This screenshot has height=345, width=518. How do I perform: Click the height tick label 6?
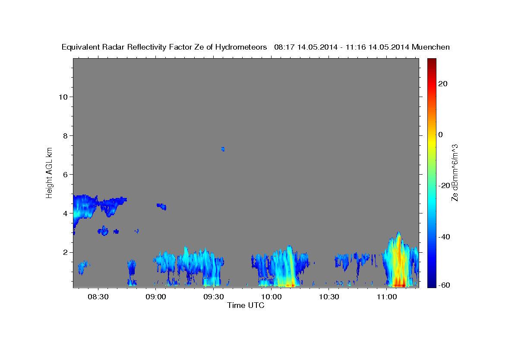click(x=64, y=174)
